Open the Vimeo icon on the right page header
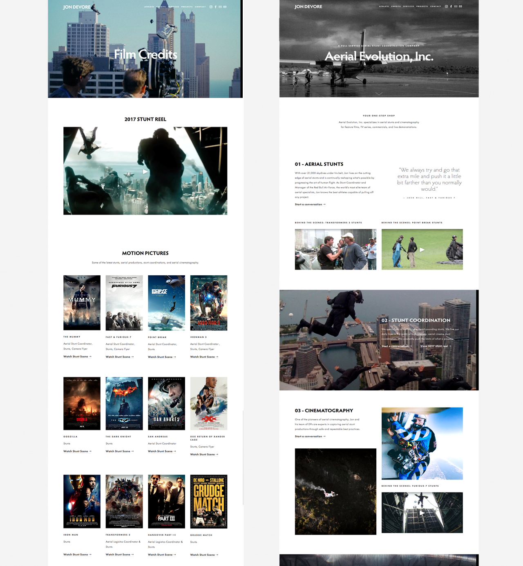This screenshot has width=523, height=566. 455,6
